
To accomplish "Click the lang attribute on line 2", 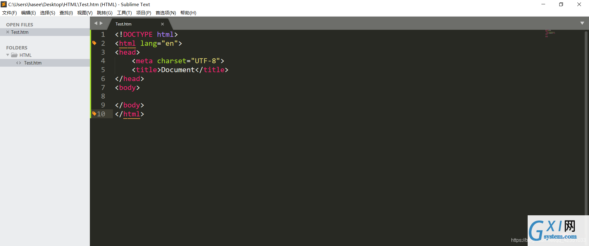I will pyautogui.click(x=149, y=44).
